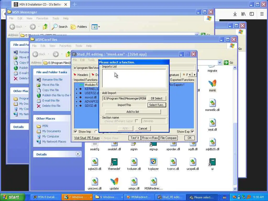Open the msn6 butterfly file icon

click(x=212, y=83)
